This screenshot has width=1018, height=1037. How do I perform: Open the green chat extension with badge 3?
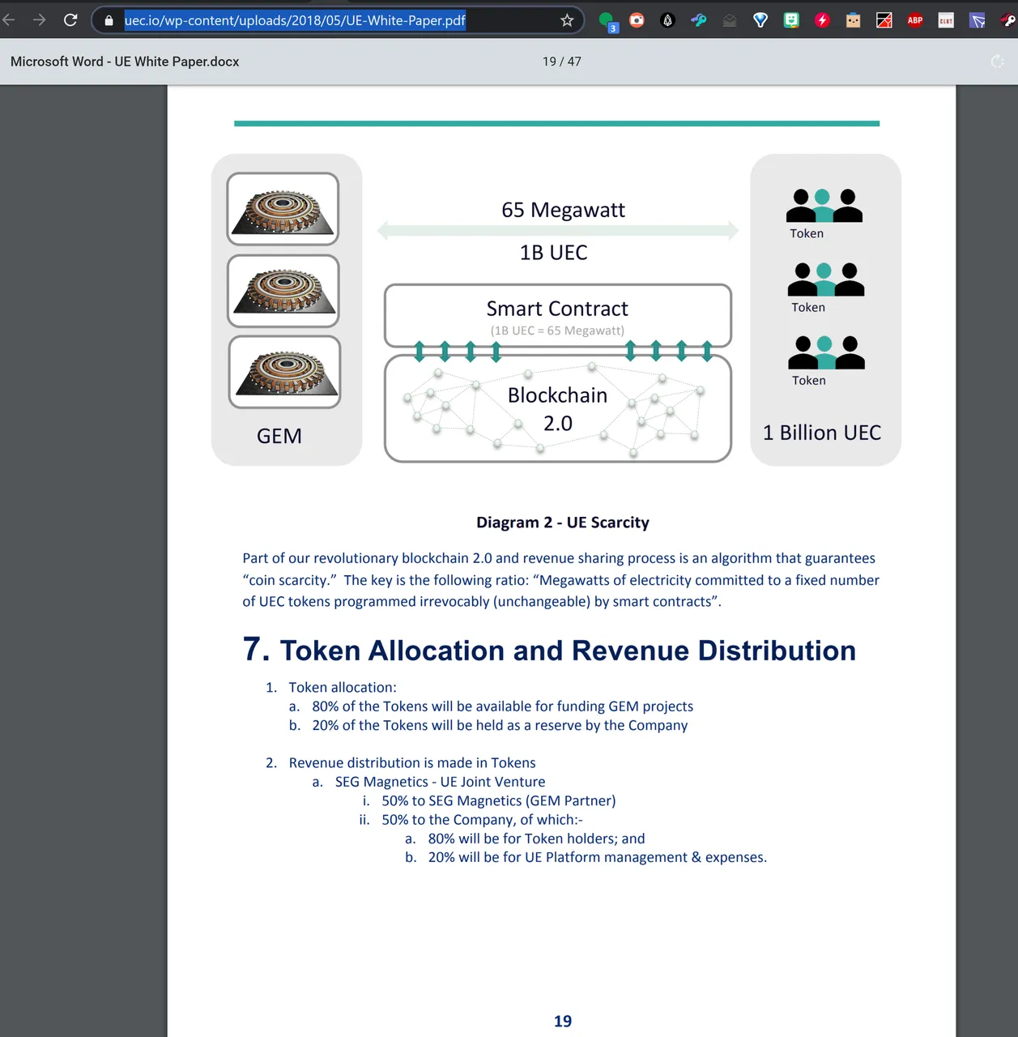pos(607,21)
